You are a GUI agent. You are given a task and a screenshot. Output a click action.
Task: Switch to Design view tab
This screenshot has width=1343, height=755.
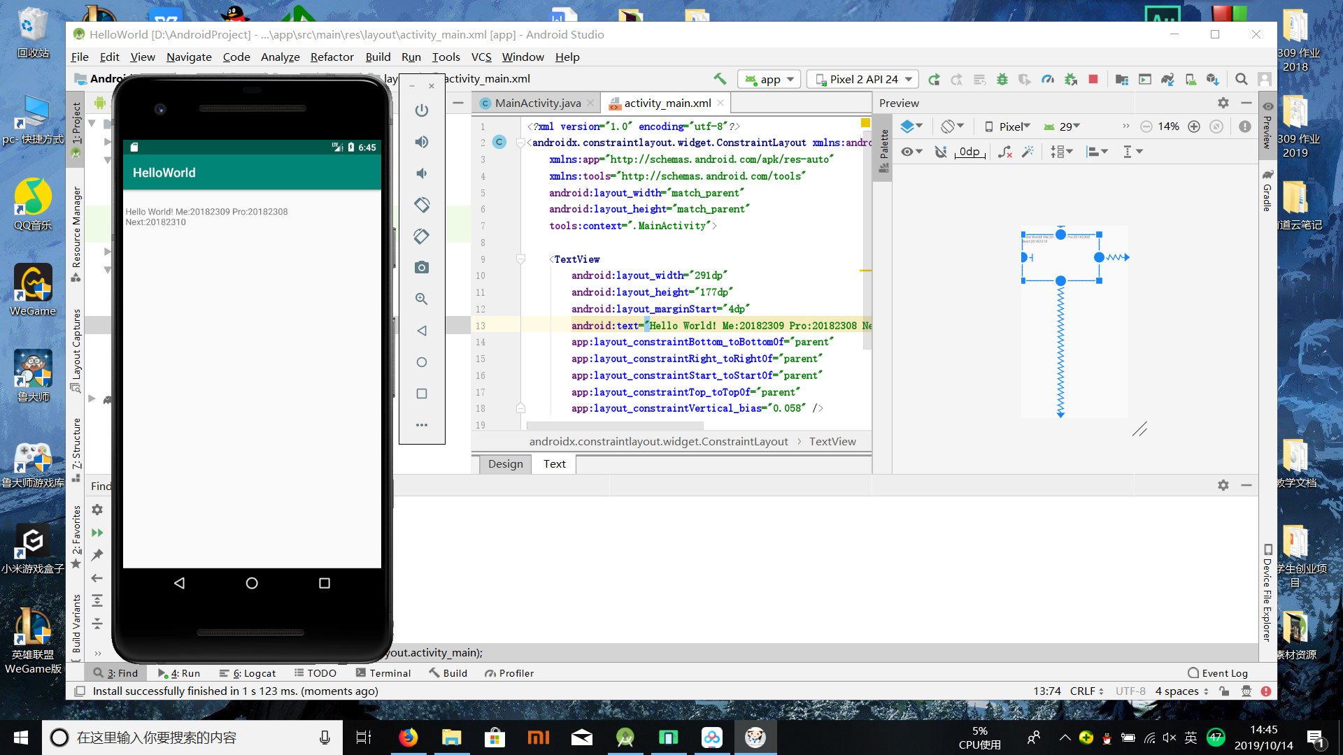505,463
